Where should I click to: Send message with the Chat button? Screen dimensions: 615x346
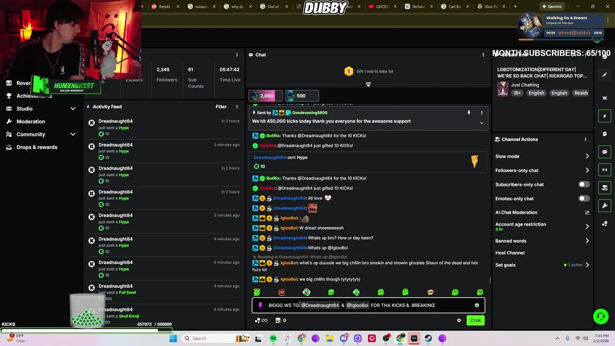click(x=475, y=321)
